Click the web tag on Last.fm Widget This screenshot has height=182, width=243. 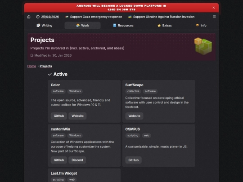pyautogui.click(x=72, y=179)
